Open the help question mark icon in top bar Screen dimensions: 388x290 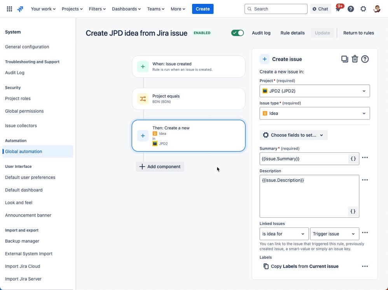click(x=351, y=9)
